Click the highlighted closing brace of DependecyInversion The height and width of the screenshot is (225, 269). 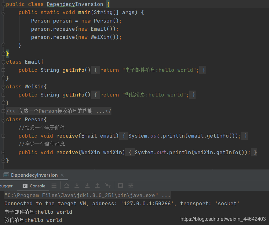[8, 54]
